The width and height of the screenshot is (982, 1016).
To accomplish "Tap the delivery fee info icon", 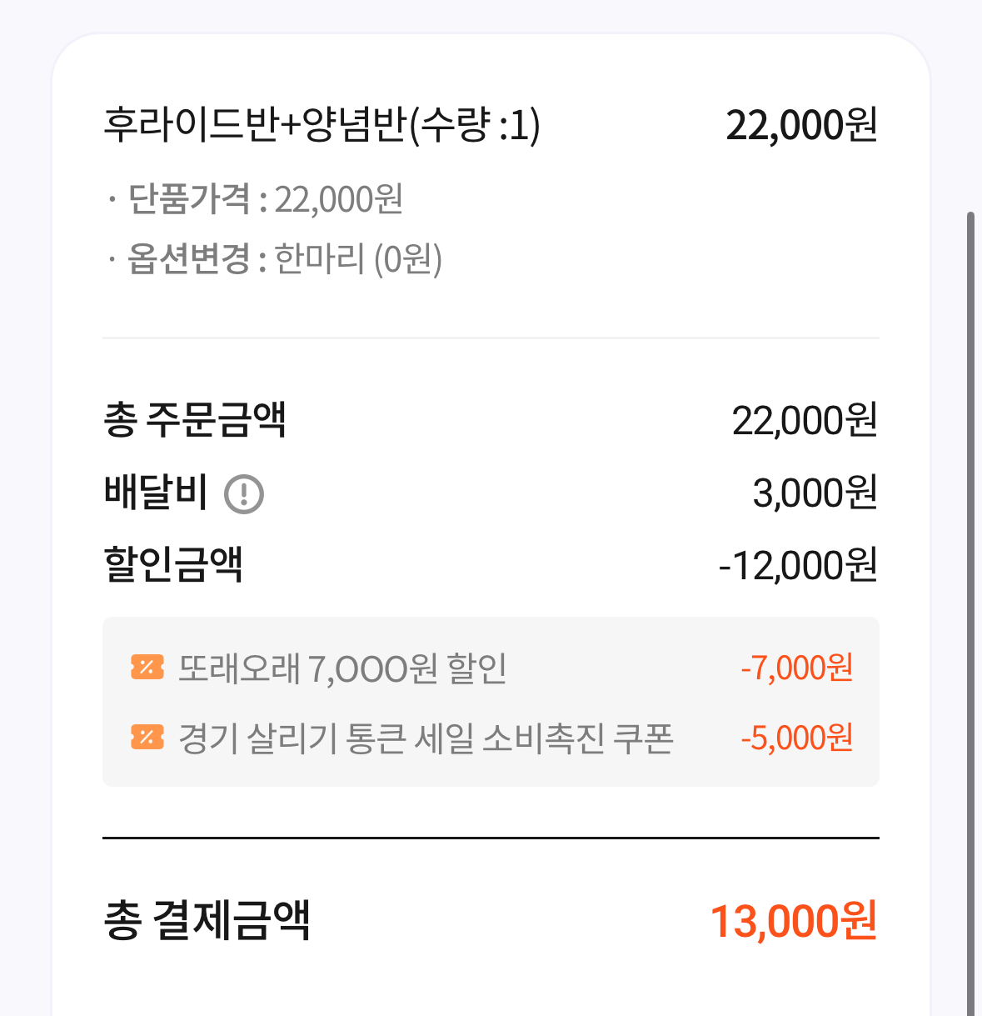I will [x=244, y=494].
